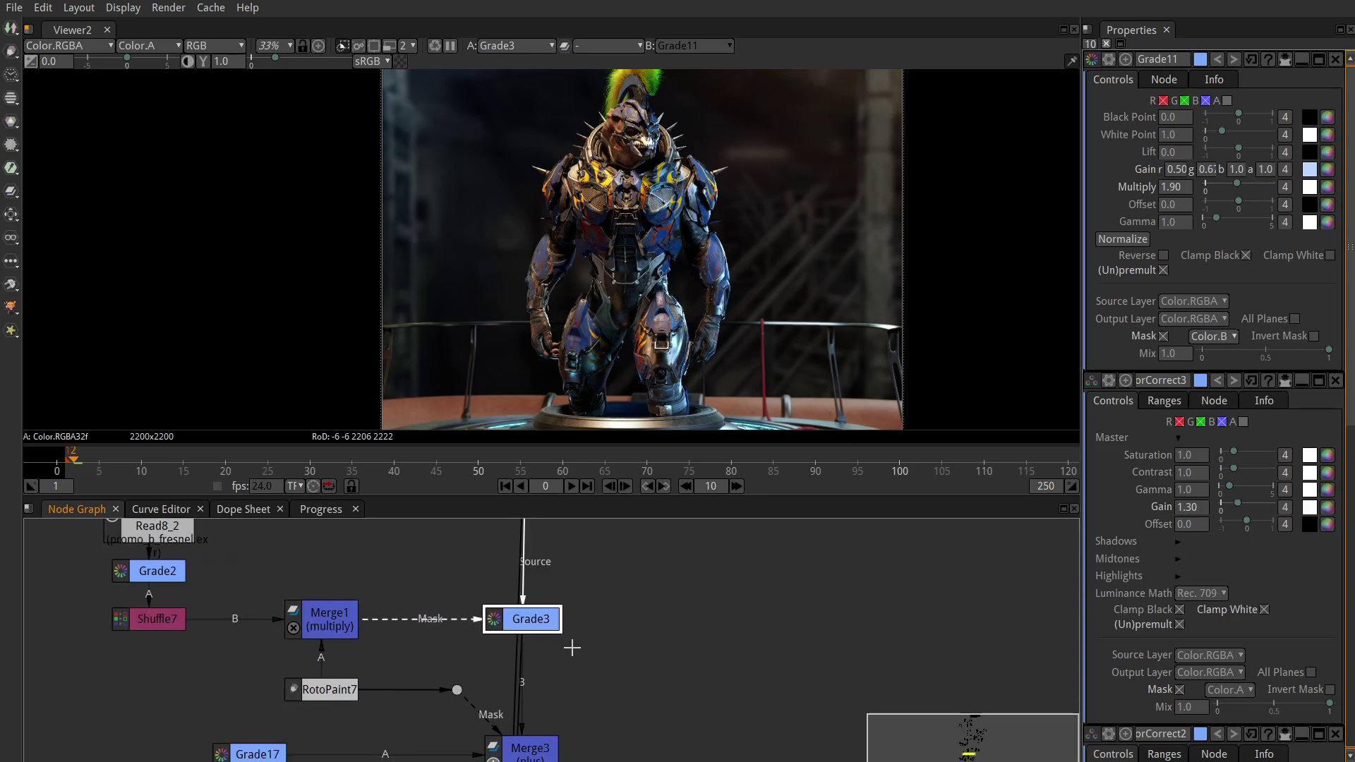Open the Ranges tab in ColorCorrect3
Image resolution: width=1355 pixels, height=762 pixels.
1164,401
